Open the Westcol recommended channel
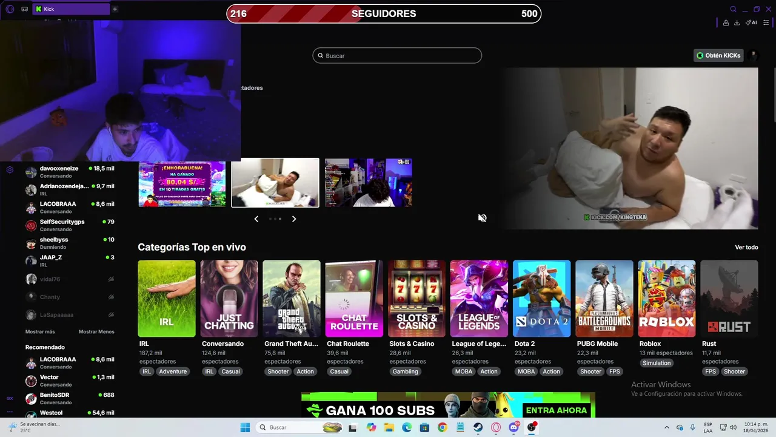Image resolution: width=776 pixels, height=437 pixels. point(70,413)
